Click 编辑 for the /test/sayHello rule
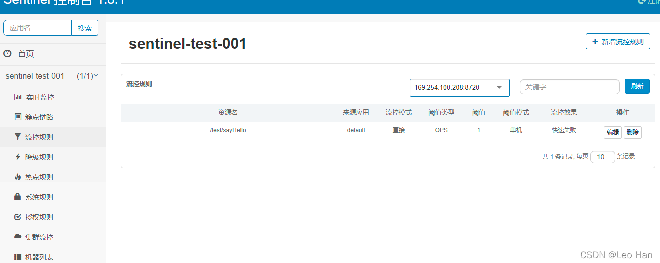Screen dimensions: 660x263 [x=613, y=132]
